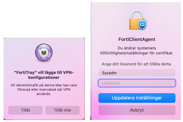
Task: Click the "Ange ditt lösenord" prompt text
Action: pos(137,64)
